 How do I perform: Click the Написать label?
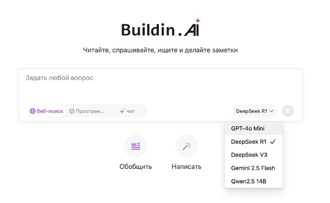186,167
